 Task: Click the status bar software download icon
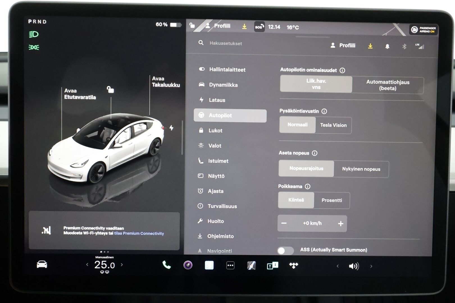click(244, 26)
